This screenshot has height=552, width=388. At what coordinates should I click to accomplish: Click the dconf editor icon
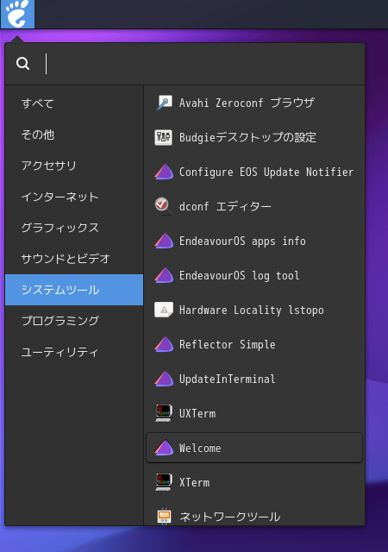164,206
